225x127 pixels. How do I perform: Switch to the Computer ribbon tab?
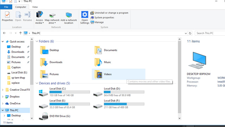(x=21, y=7)
